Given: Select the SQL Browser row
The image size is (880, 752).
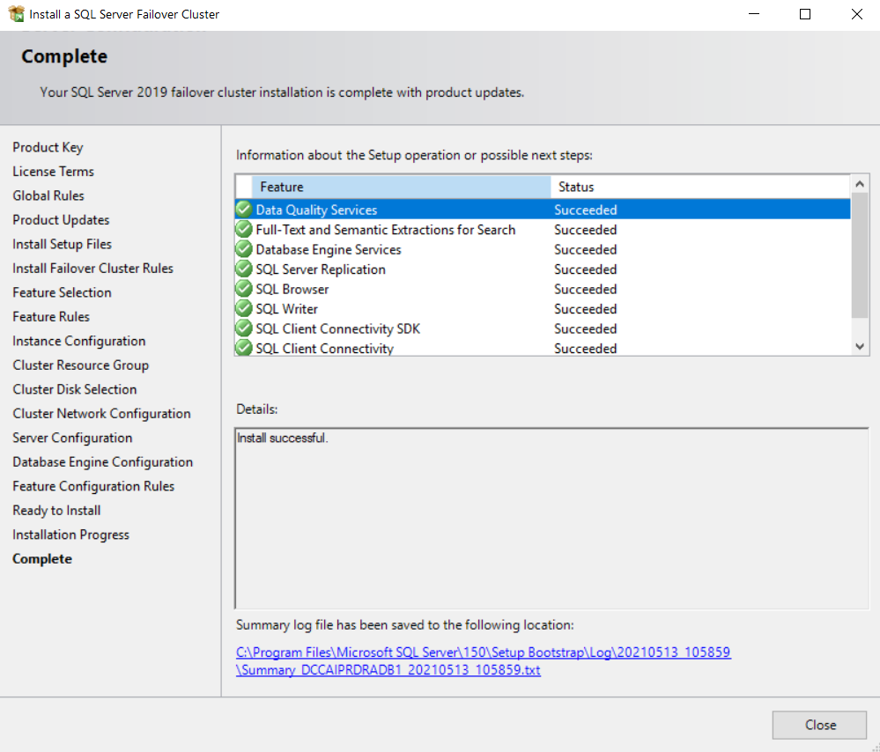Looking at the screenshot, I should 543,289.
